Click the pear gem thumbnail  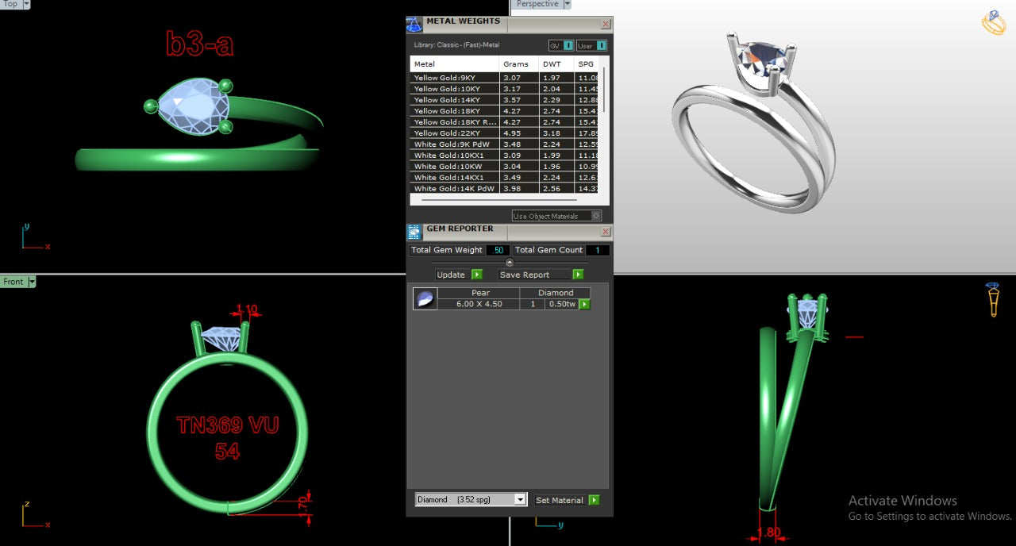(425, 298)
